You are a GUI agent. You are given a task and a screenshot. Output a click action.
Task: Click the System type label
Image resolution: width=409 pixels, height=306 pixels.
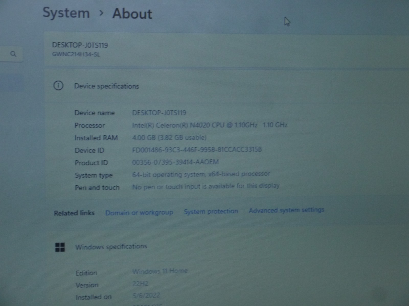[x=94, y=175]
